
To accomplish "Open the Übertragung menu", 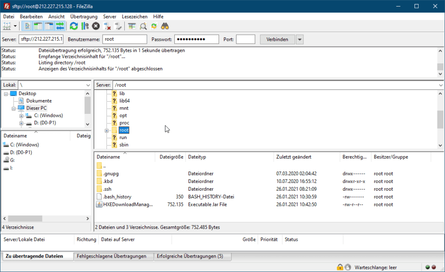I will 84,17.
